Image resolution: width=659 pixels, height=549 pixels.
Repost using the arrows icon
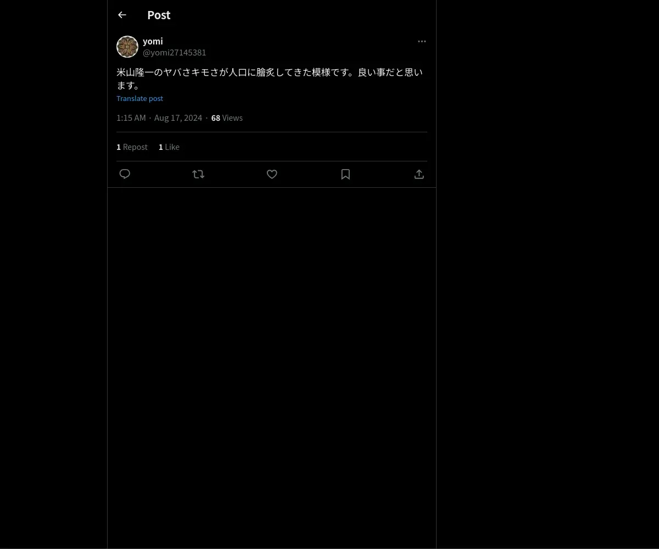coord(198,174)
